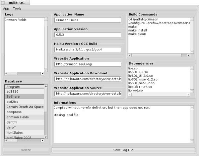Viewport: 199px width, 156px height.
Task: Click the Database list scroll-left arrow
Action: coord(6,141)
